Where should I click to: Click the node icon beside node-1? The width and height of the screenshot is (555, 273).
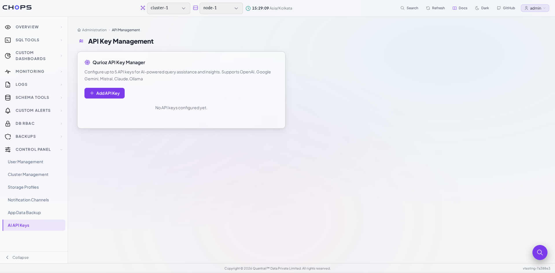(x=196, y=8)
